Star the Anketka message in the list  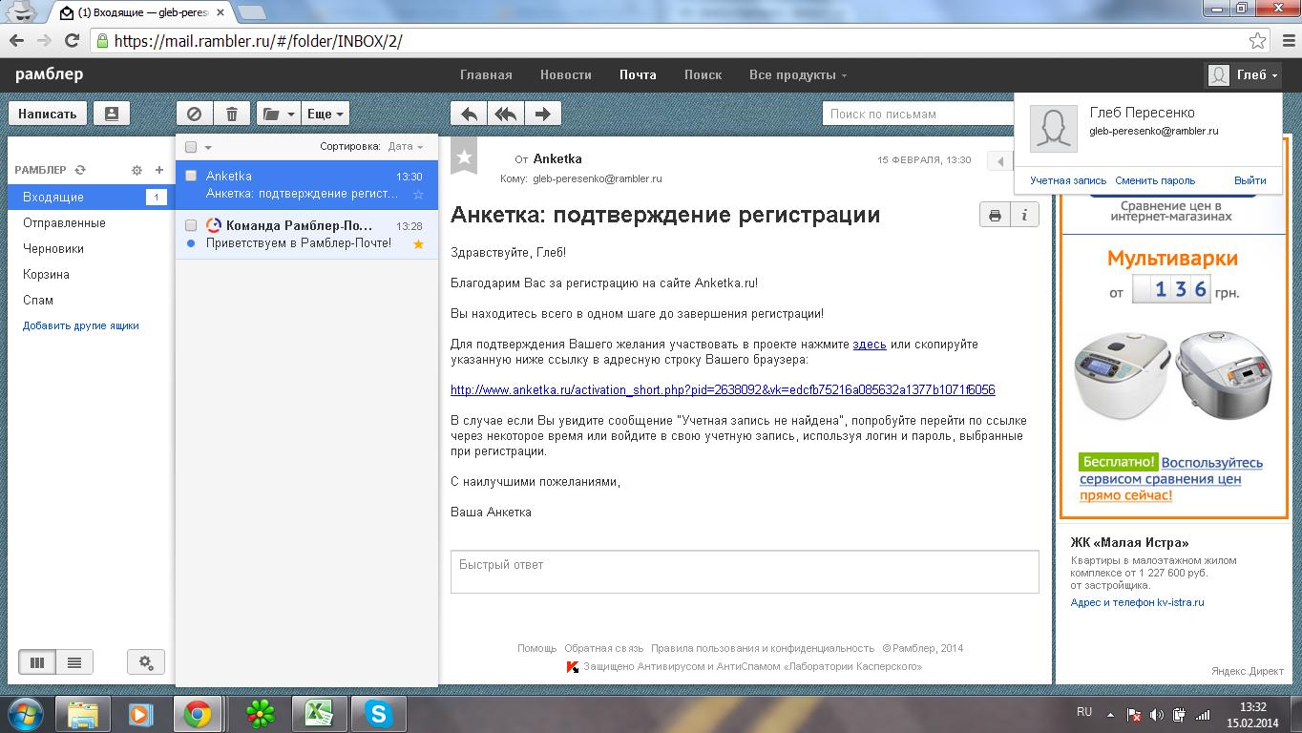coord(418,194)
